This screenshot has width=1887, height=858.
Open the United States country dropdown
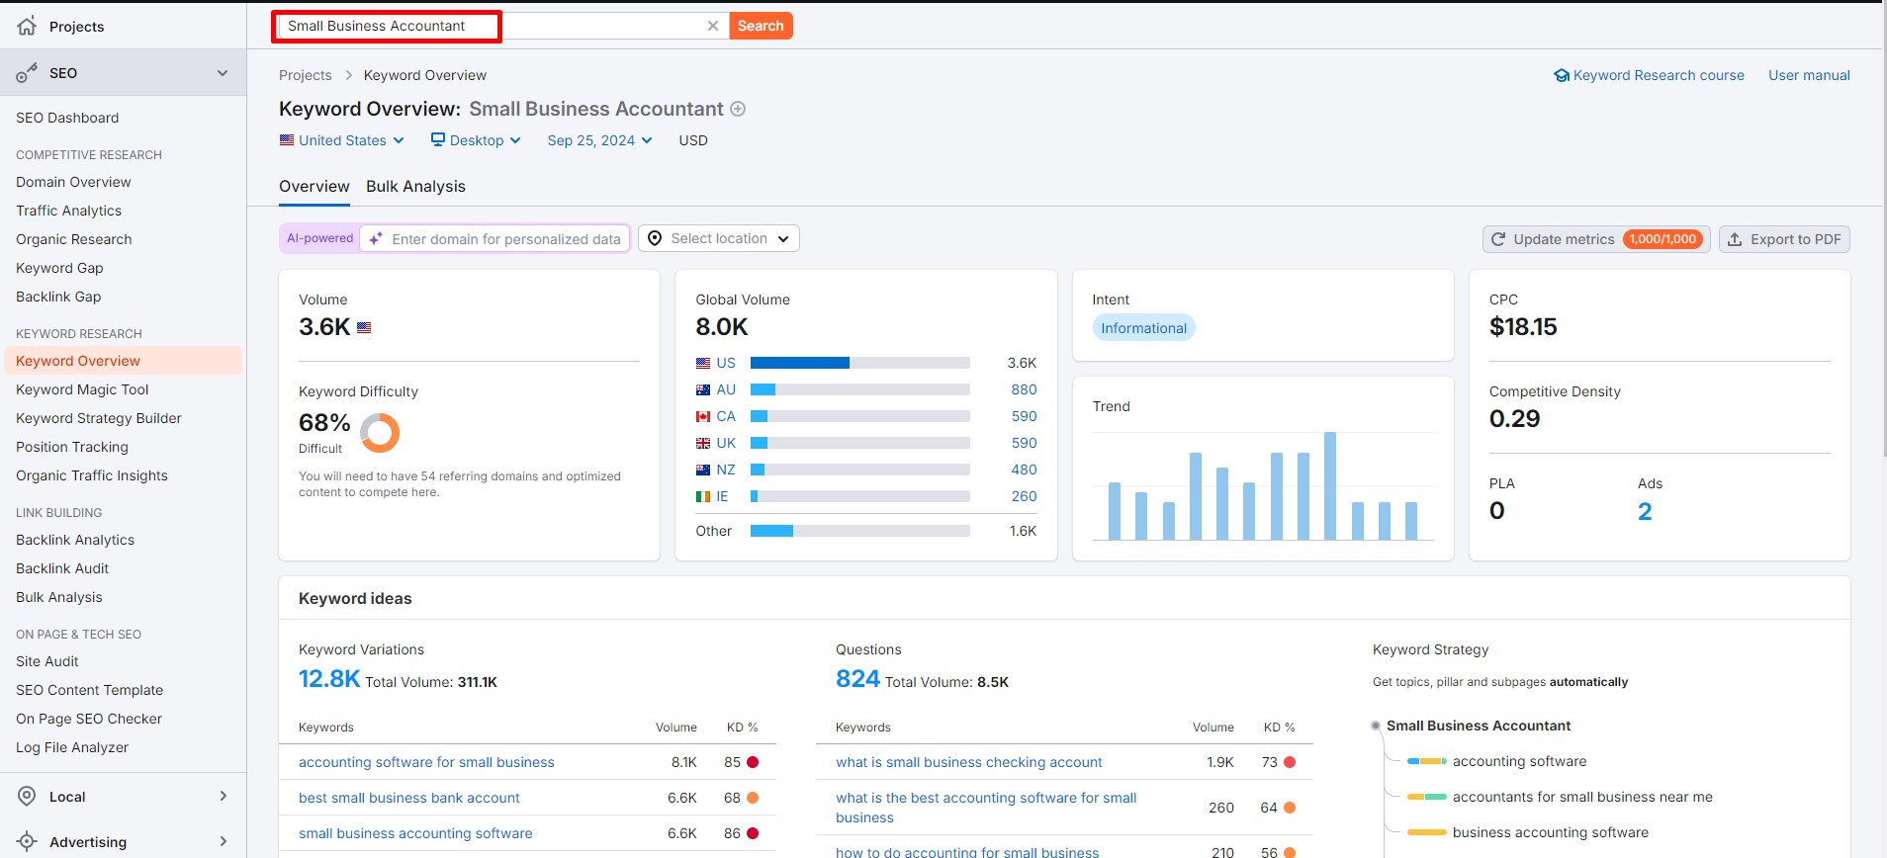pyautogui.click(x=342, y=140)
